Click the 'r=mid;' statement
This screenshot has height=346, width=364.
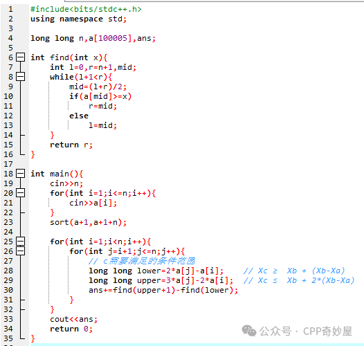103,106
